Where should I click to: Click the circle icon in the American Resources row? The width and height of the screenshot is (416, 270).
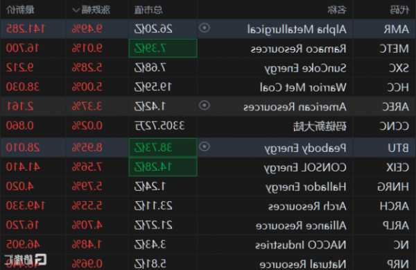click(x=205, y=106)
